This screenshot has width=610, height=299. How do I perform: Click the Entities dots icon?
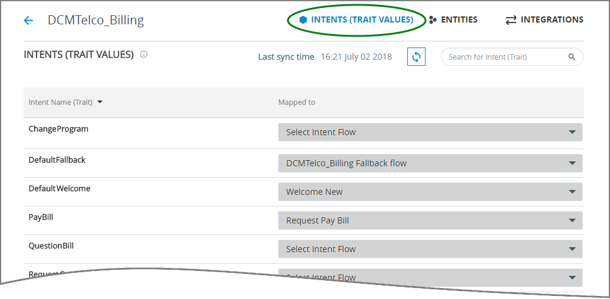click(x=433, y=20)
